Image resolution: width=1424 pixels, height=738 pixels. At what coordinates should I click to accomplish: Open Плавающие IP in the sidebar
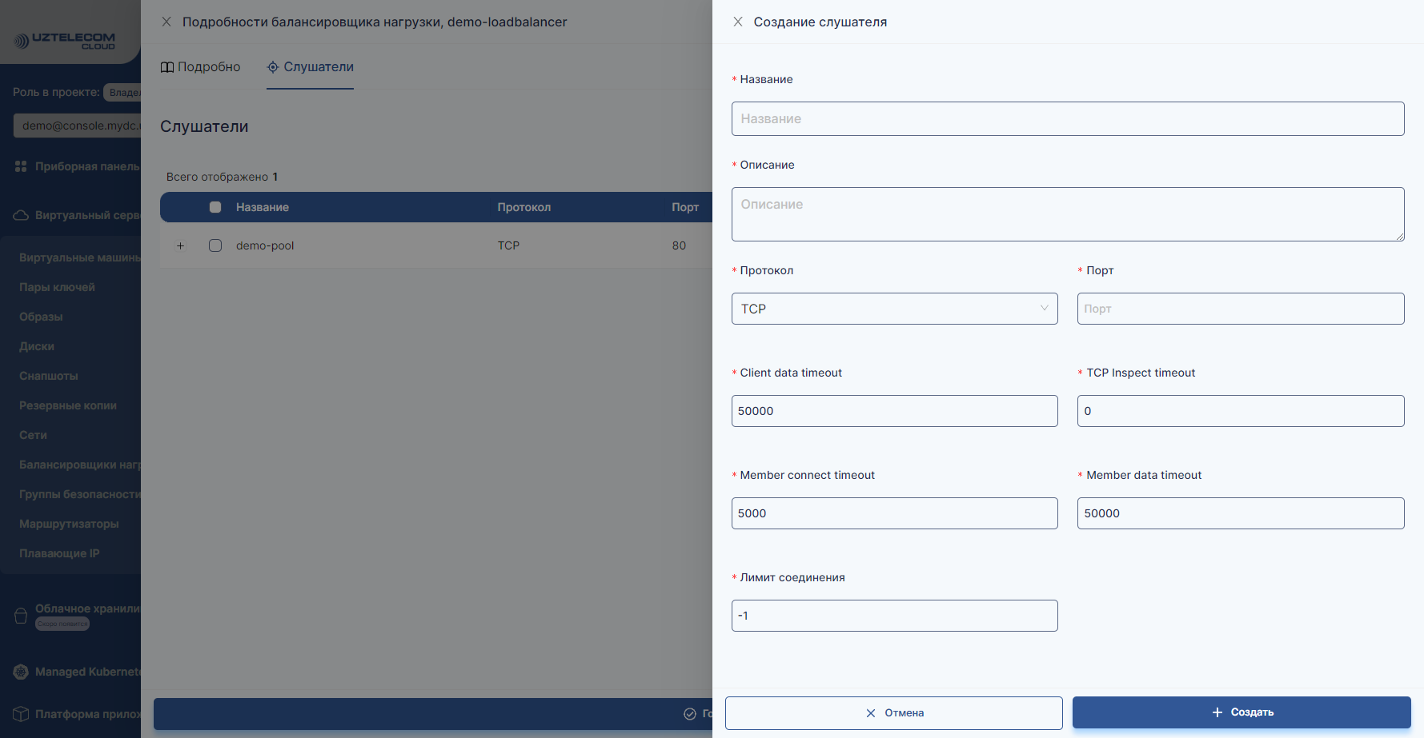point(59,553)
